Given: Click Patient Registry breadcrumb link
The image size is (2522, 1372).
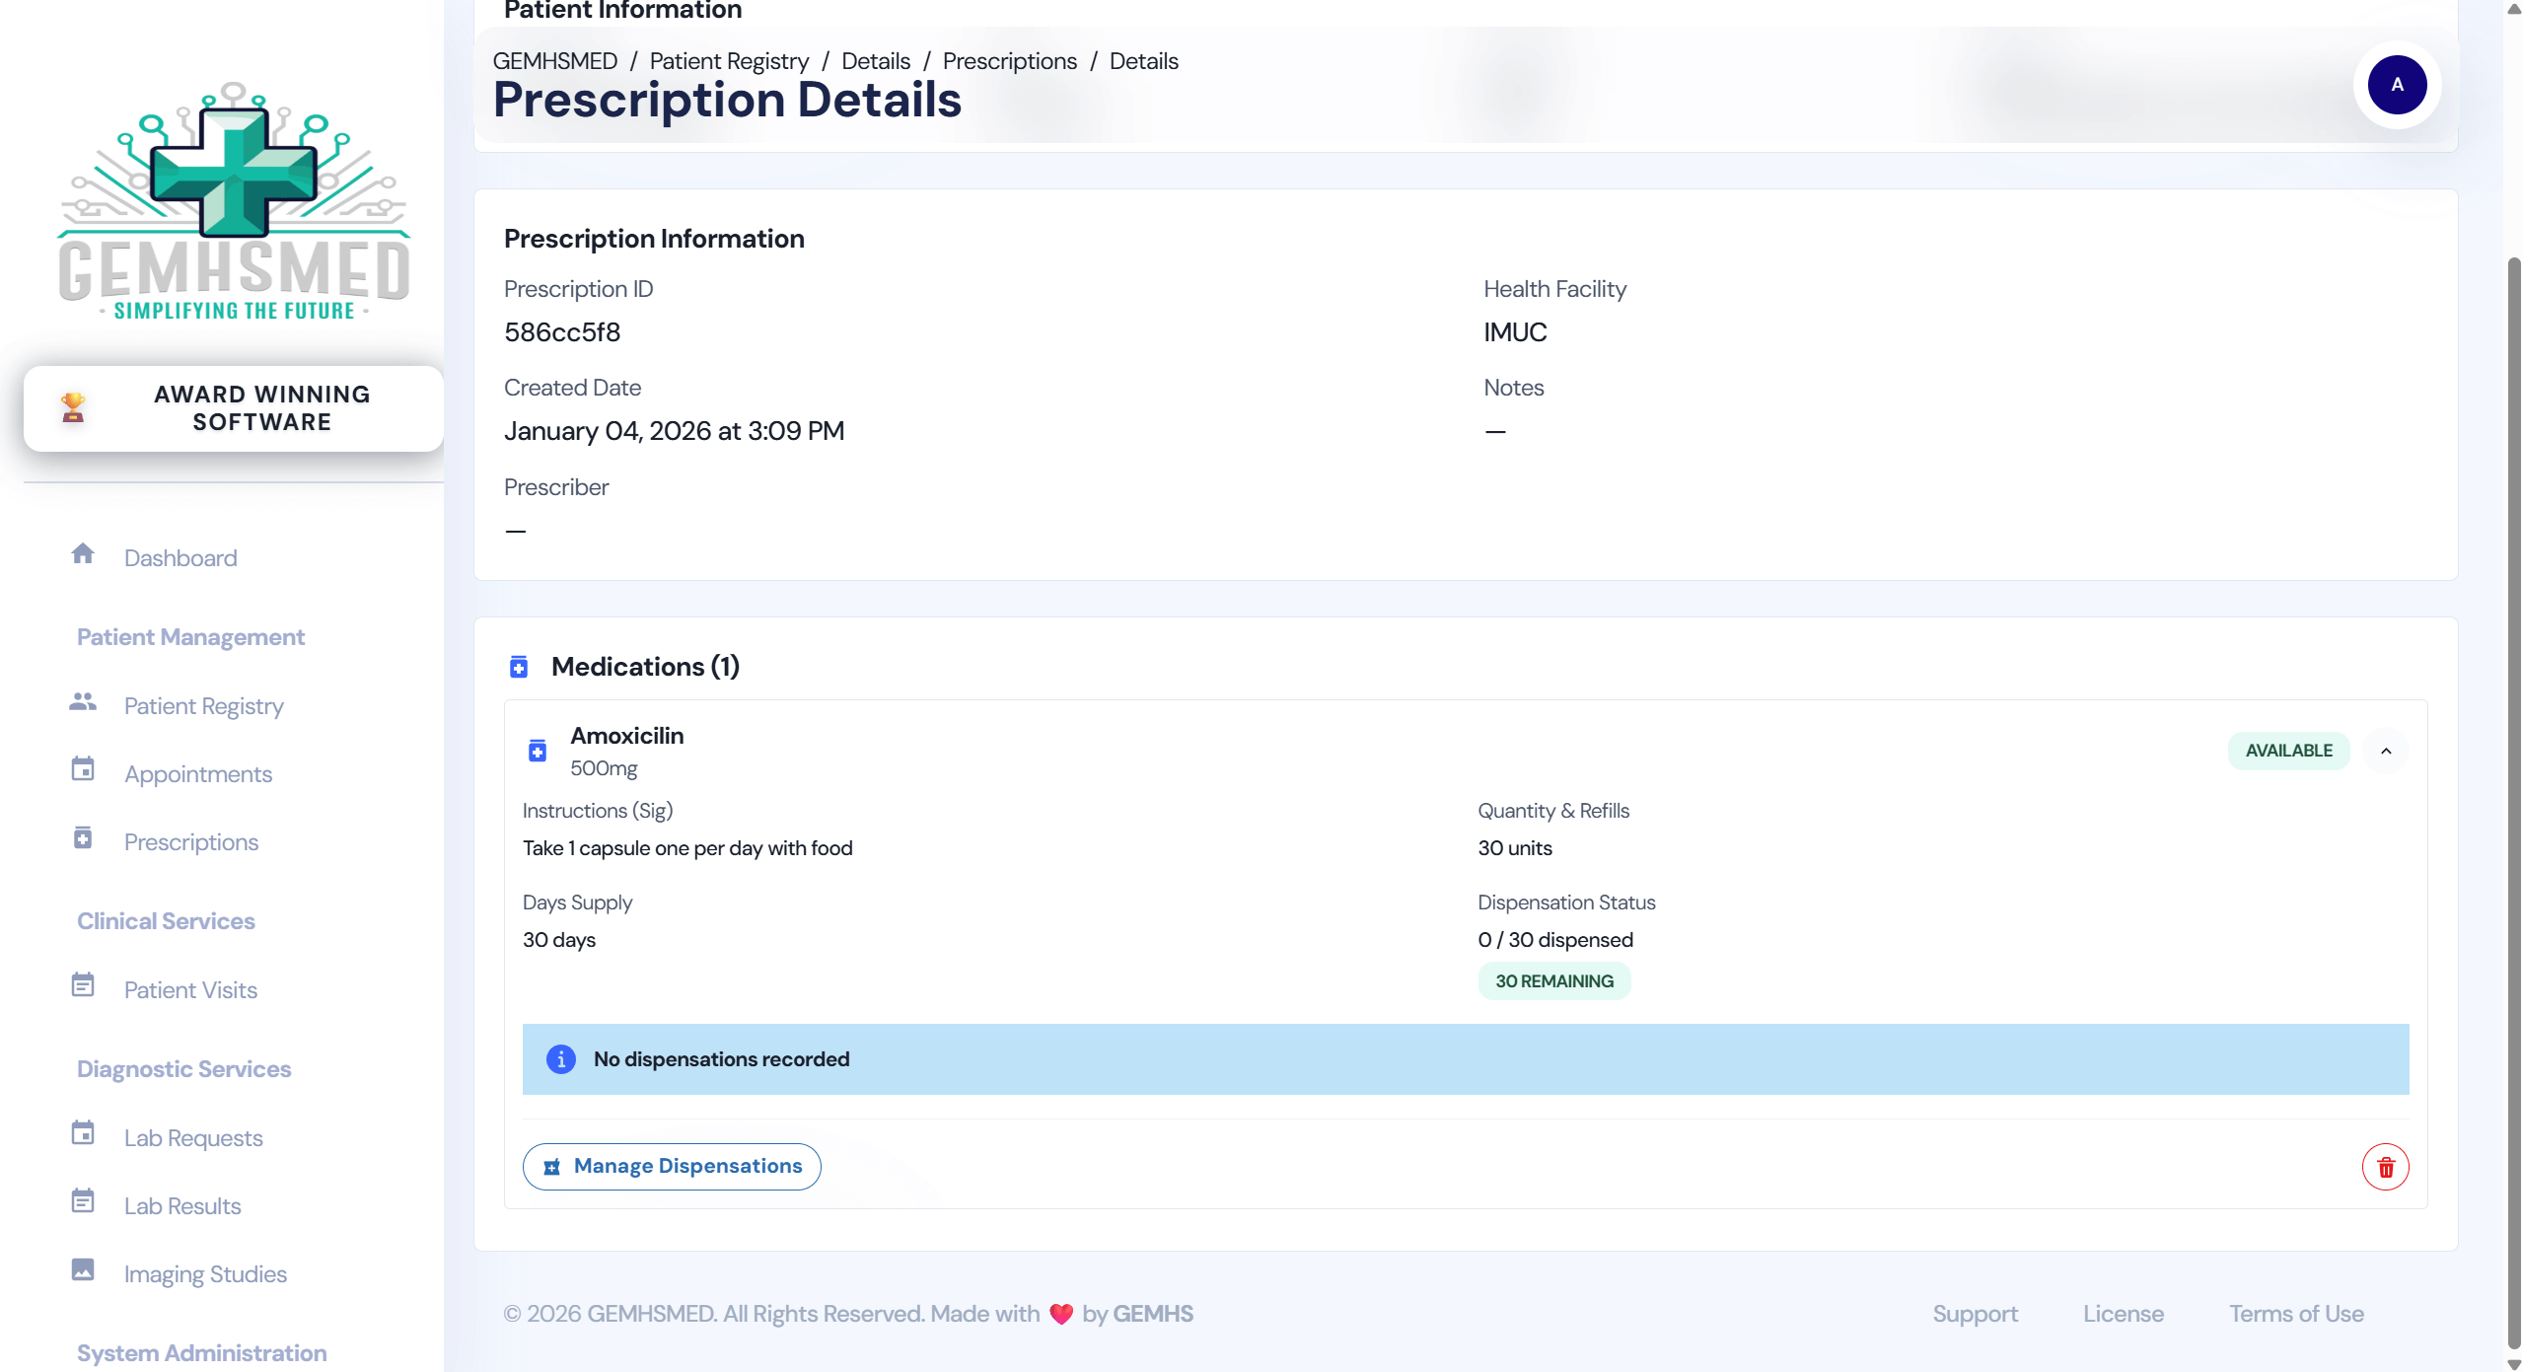Looking at the screenshot, I should click(729, 61).
